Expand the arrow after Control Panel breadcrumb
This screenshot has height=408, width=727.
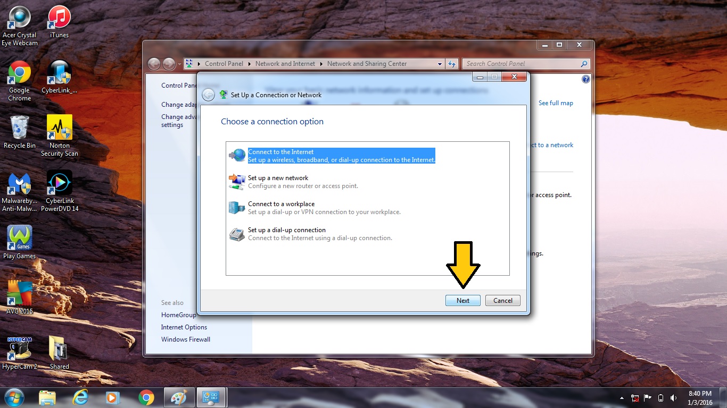(249, 64)
